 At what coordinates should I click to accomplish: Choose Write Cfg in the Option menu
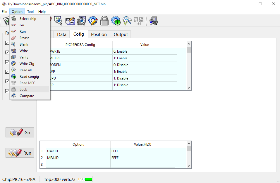(x=30, y=63)
